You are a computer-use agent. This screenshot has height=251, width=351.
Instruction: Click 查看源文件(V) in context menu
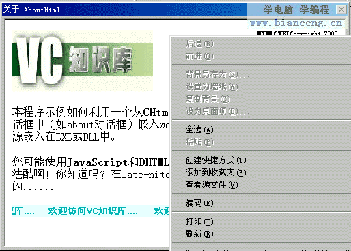click(262, 185)
